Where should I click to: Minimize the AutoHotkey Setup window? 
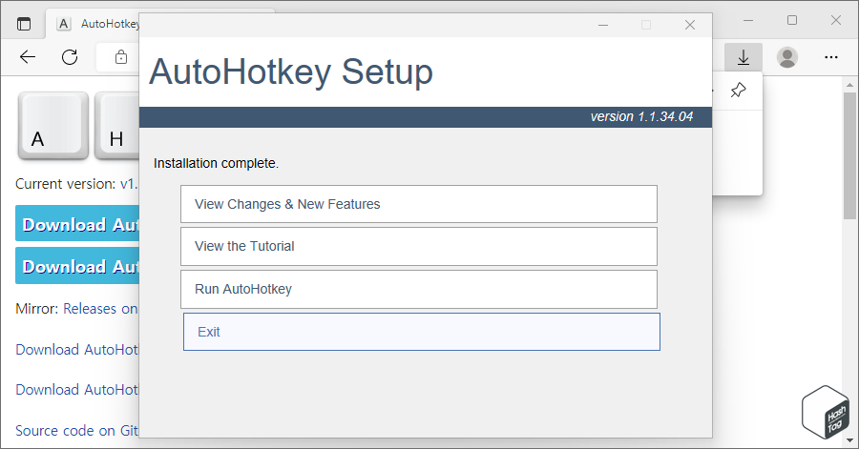pyautogui.click(x=603, y=25)
